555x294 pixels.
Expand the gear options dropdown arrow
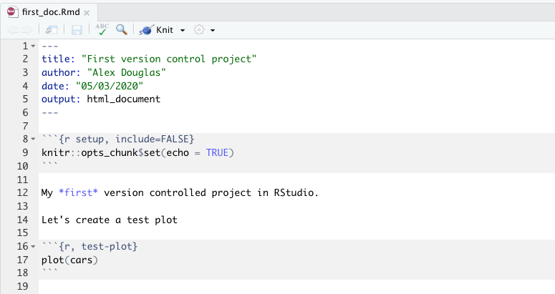pyautogui.click(x=213, y=31)
